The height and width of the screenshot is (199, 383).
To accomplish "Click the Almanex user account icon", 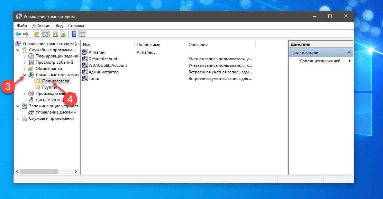I will point(85,52).
